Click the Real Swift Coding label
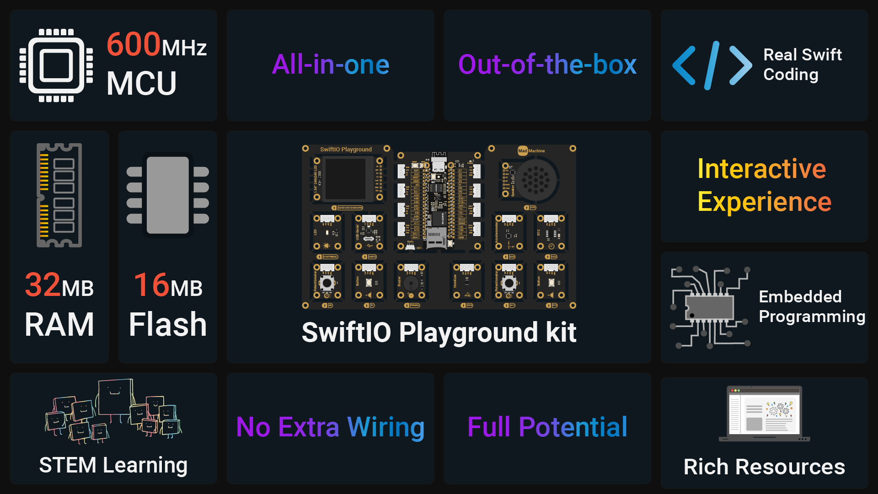878x494 pixels. click(803, 64)
